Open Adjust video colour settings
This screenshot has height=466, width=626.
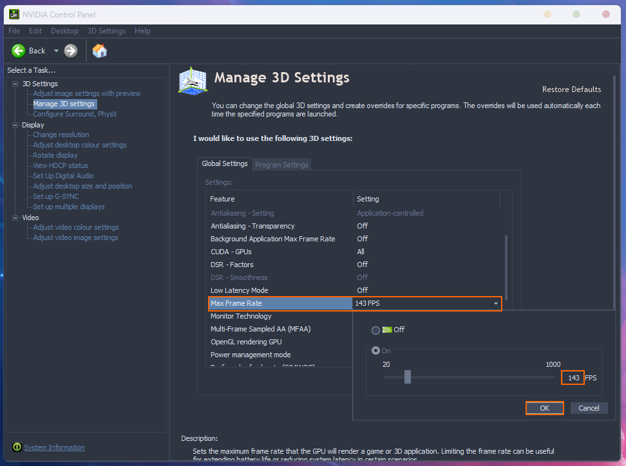pyautogui.click(x=76, y=227)
